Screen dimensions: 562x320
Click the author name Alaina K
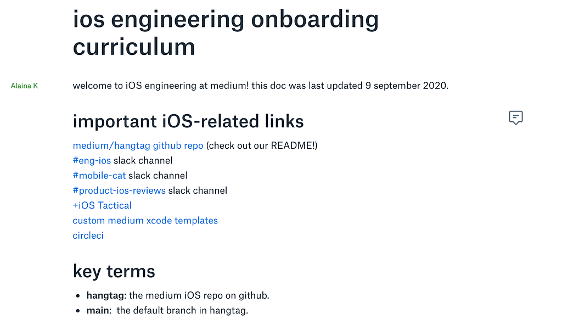[x=24, y=86]
